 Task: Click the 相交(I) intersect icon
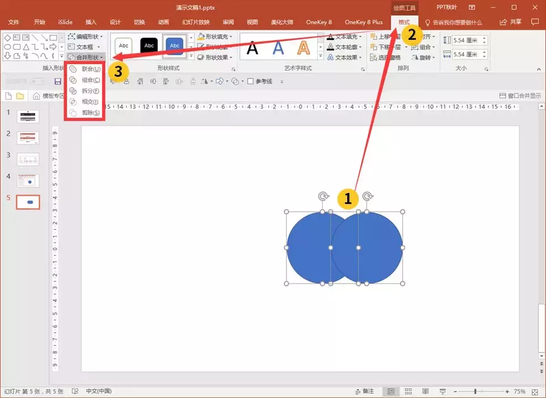click(73, 102)
